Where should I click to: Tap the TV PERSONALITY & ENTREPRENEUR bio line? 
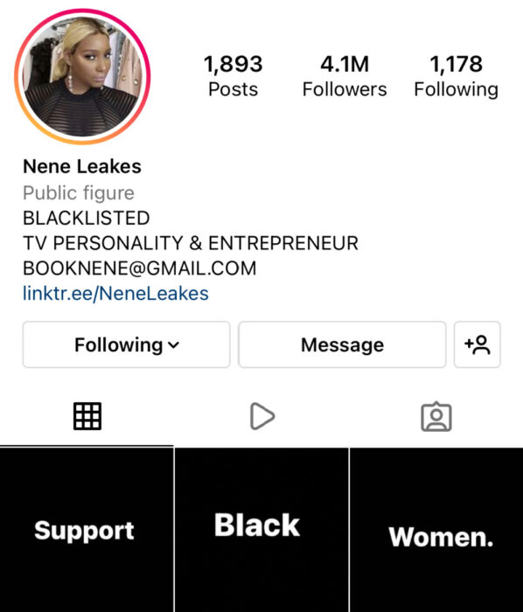click(191, 243)
